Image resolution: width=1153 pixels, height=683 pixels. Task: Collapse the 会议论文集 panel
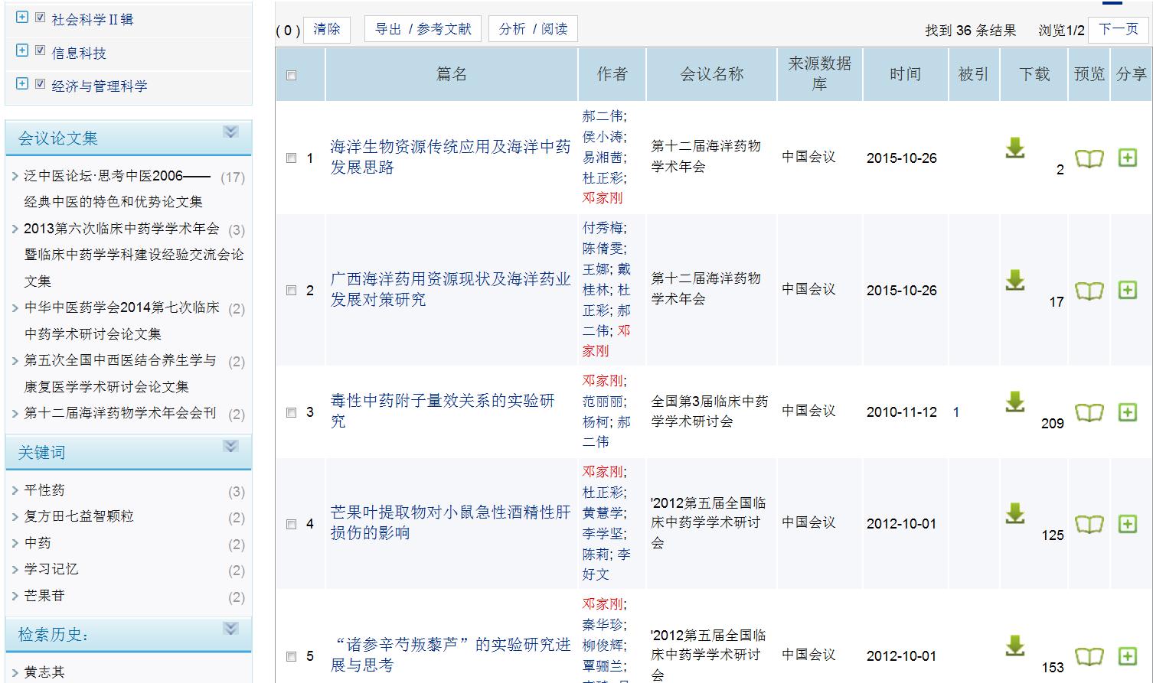(x=230, y=132)
